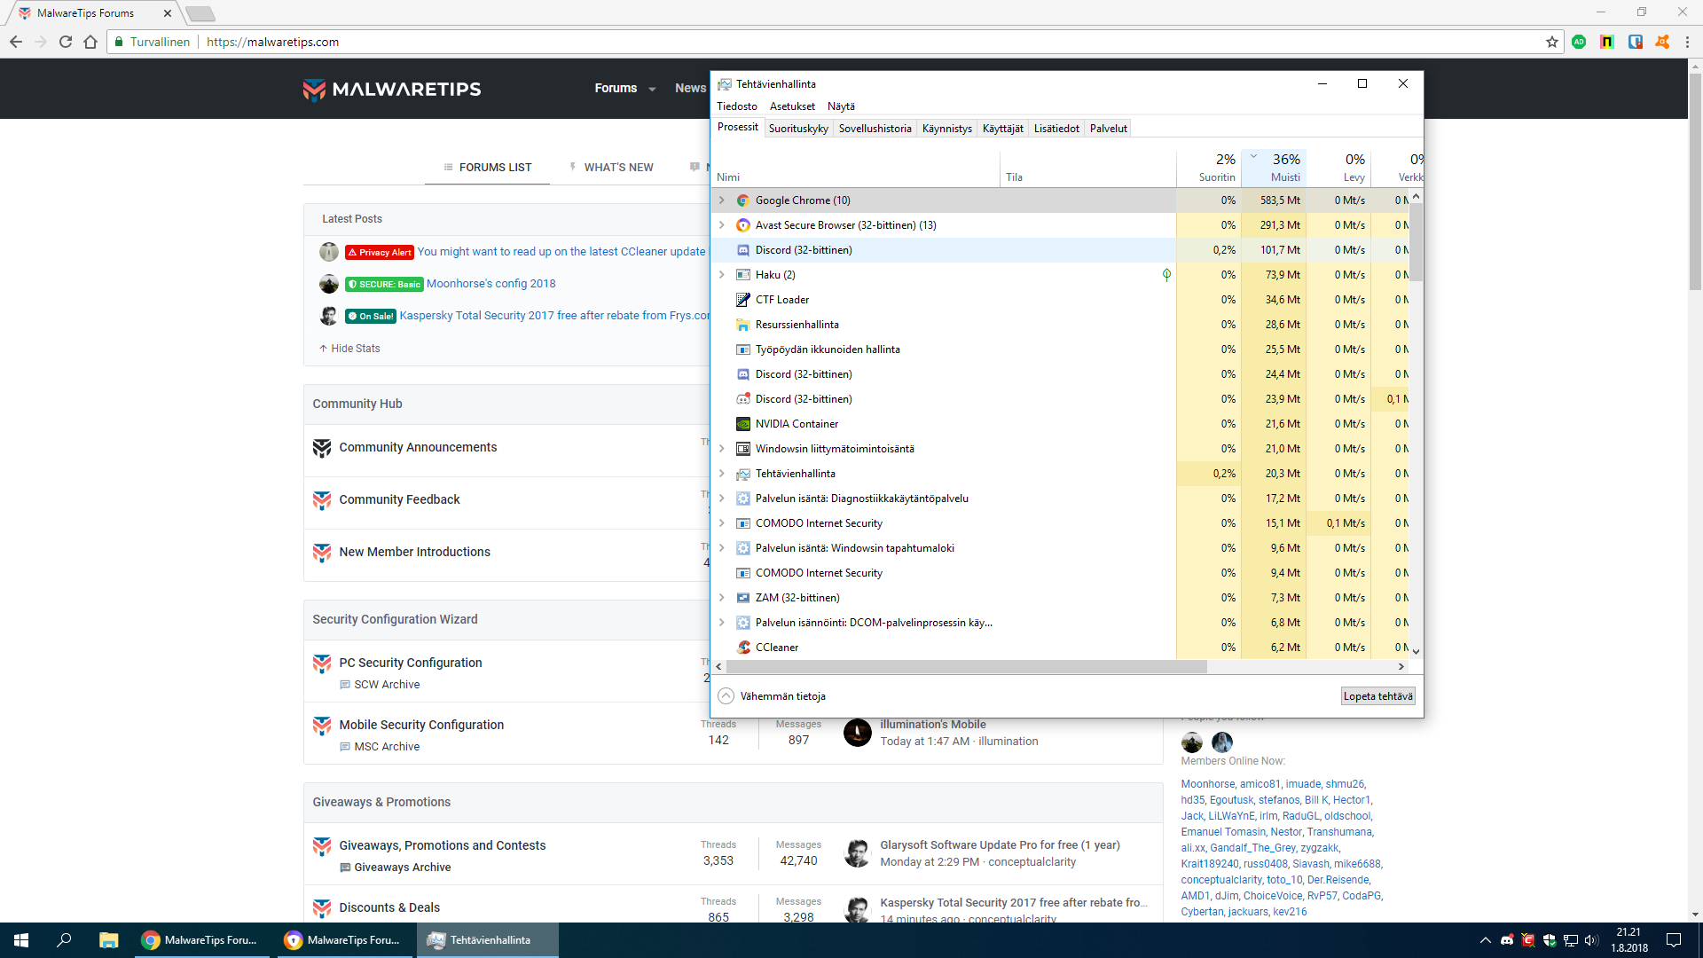Image resolution: width=1703 pixels, height=958 pixels.
Task: Open the Asetukset menu
Action: pos(791,106)
